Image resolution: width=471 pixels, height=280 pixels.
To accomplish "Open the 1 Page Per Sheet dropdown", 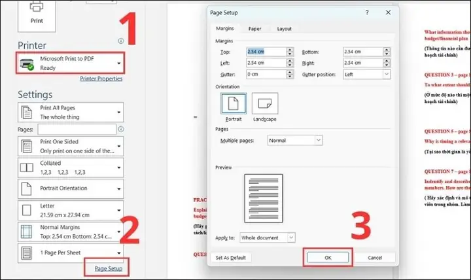I will pos(71,253).
